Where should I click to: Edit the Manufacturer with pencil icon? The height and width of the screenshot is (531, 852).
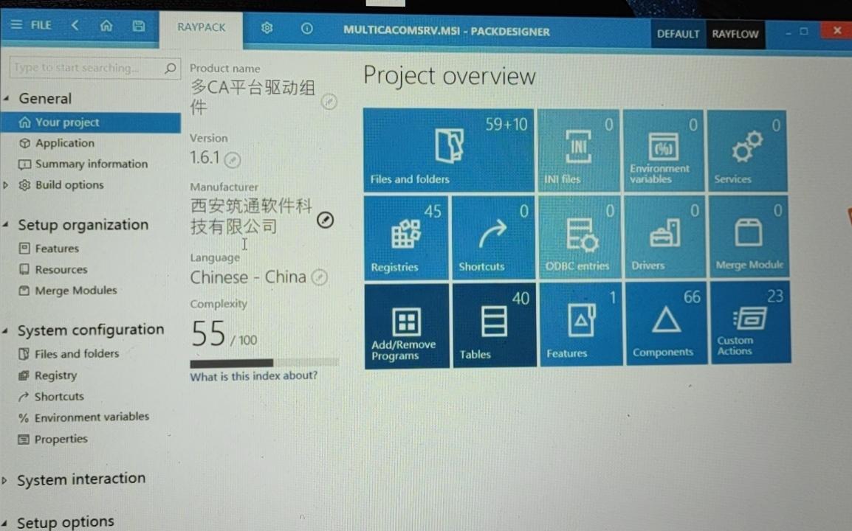(325, 220)
